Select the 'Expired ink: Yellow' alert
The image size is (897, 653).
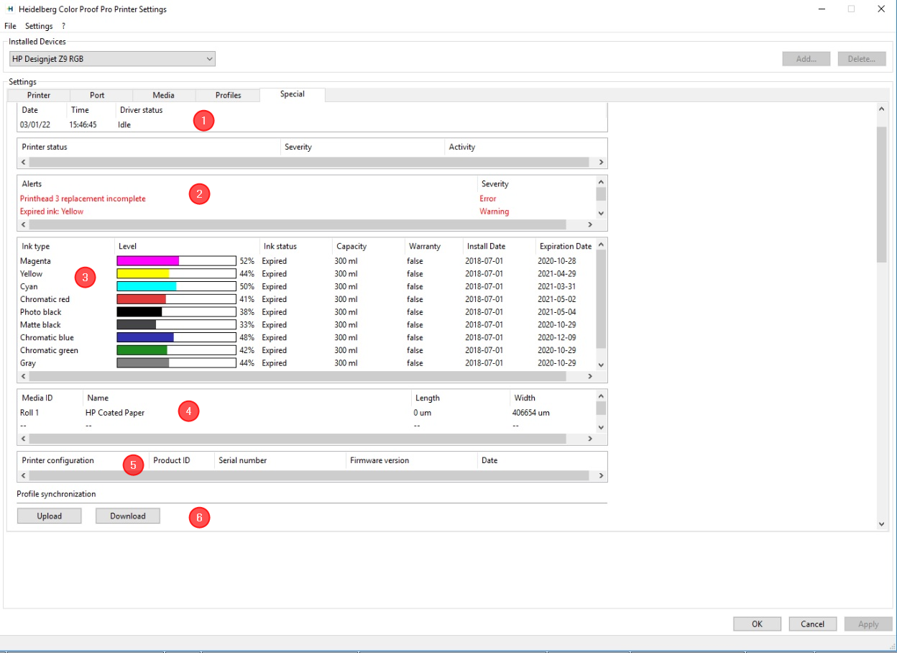pyautogui.click(x=52, y=211)
